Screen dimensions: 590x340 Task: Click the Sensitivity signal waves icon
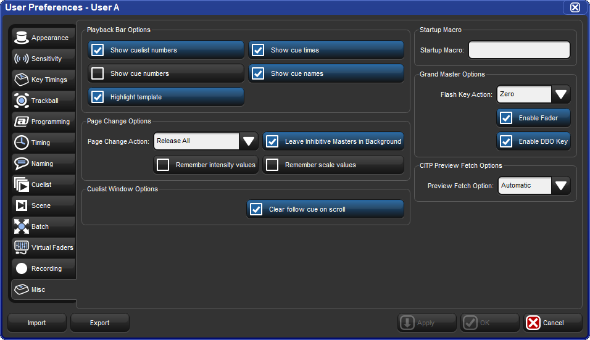22,59
